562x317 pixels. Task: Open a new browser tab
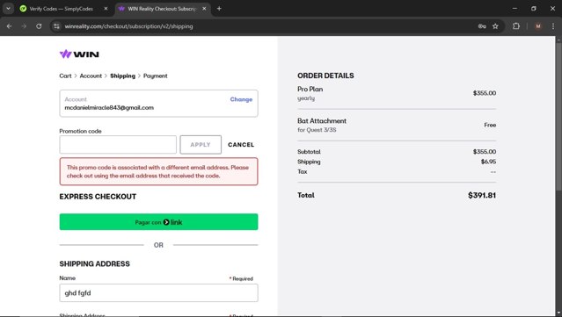[219, 9]
